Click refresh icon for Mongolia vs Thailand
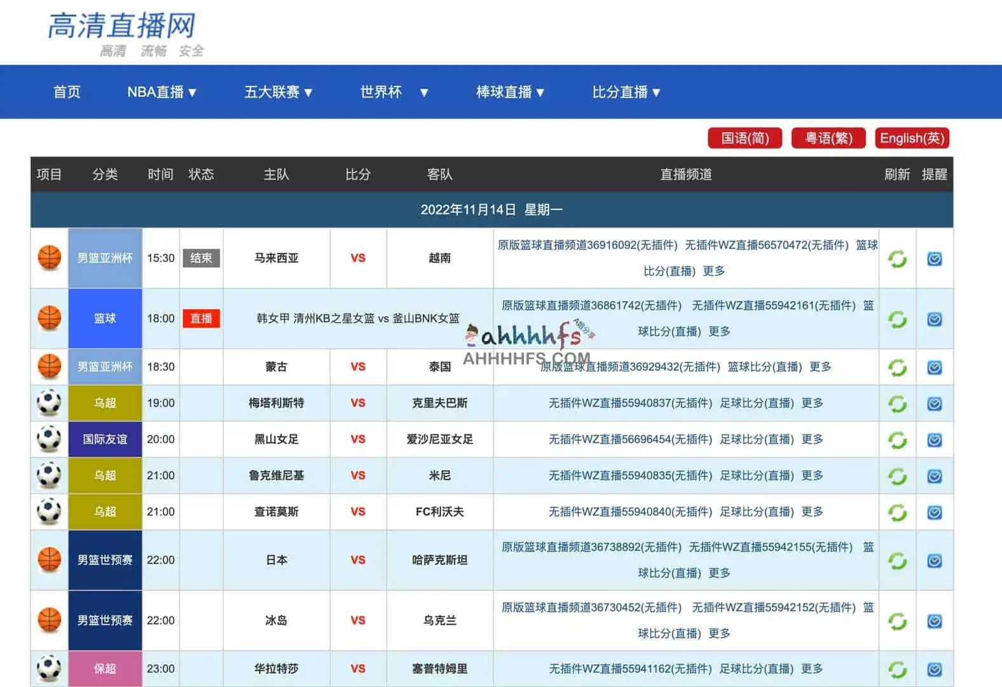The image size is (1002, 687). (x=897, y=368)
